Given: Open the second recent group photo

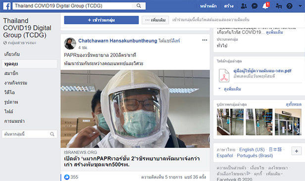Looking at the screenshot, I should click(259, 122).
